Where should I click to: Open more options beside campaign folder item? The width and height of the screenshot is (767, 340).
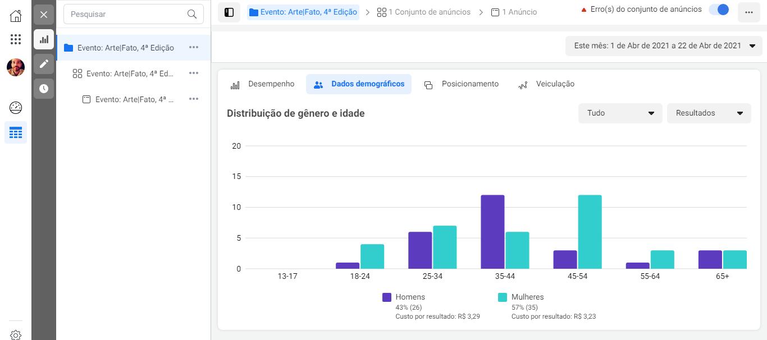pos(194,48)
